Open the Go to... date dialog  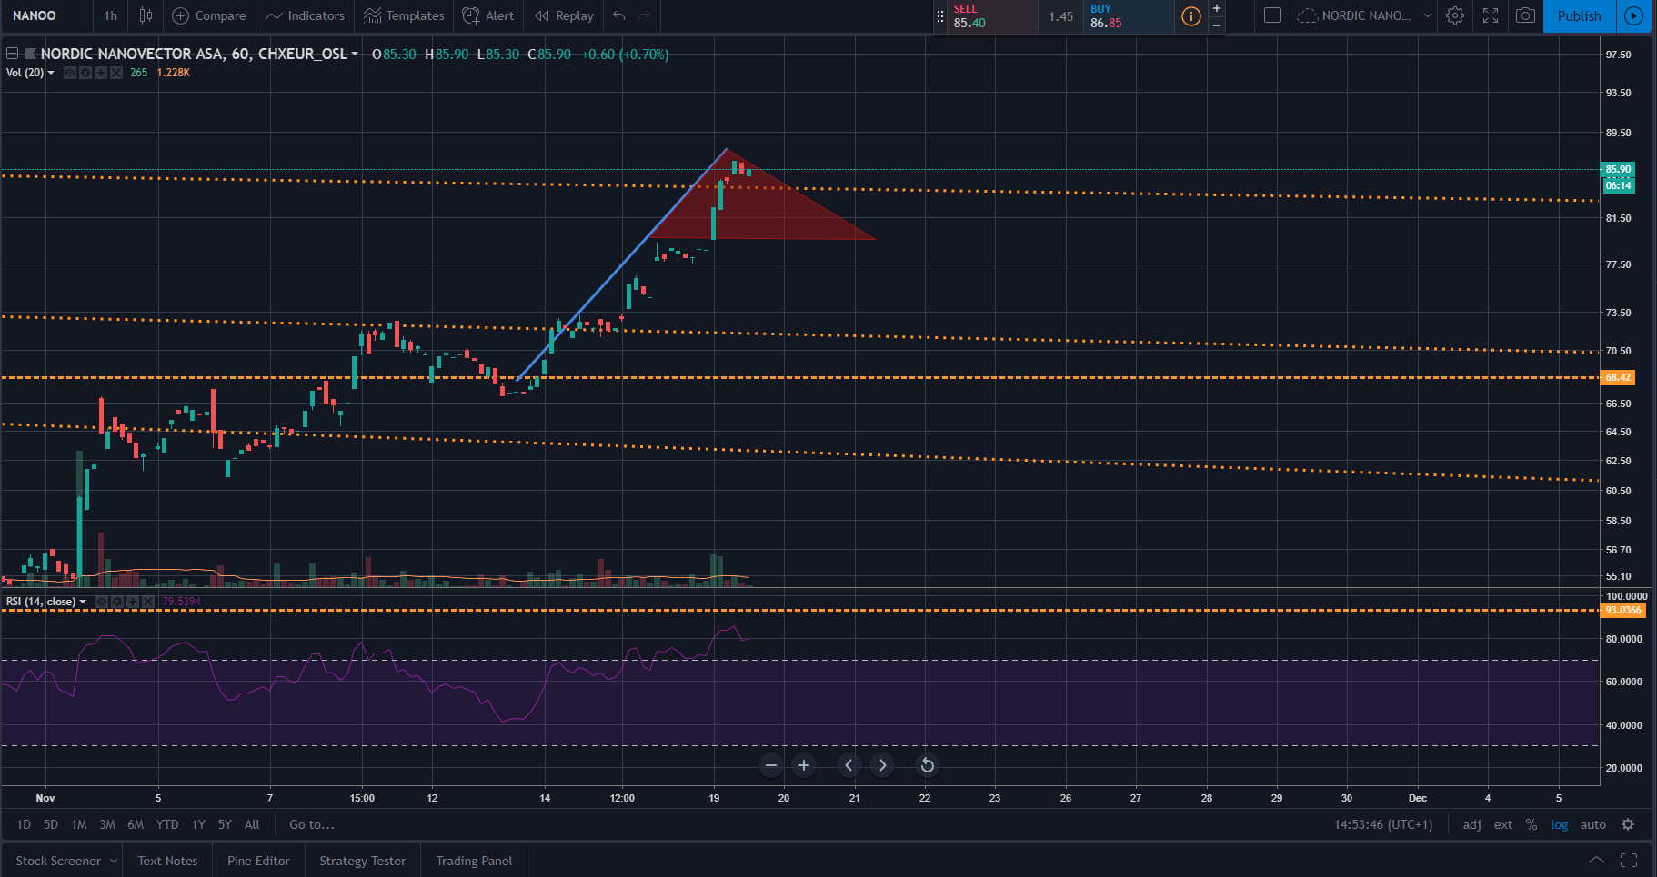click(x=312, y=824)
